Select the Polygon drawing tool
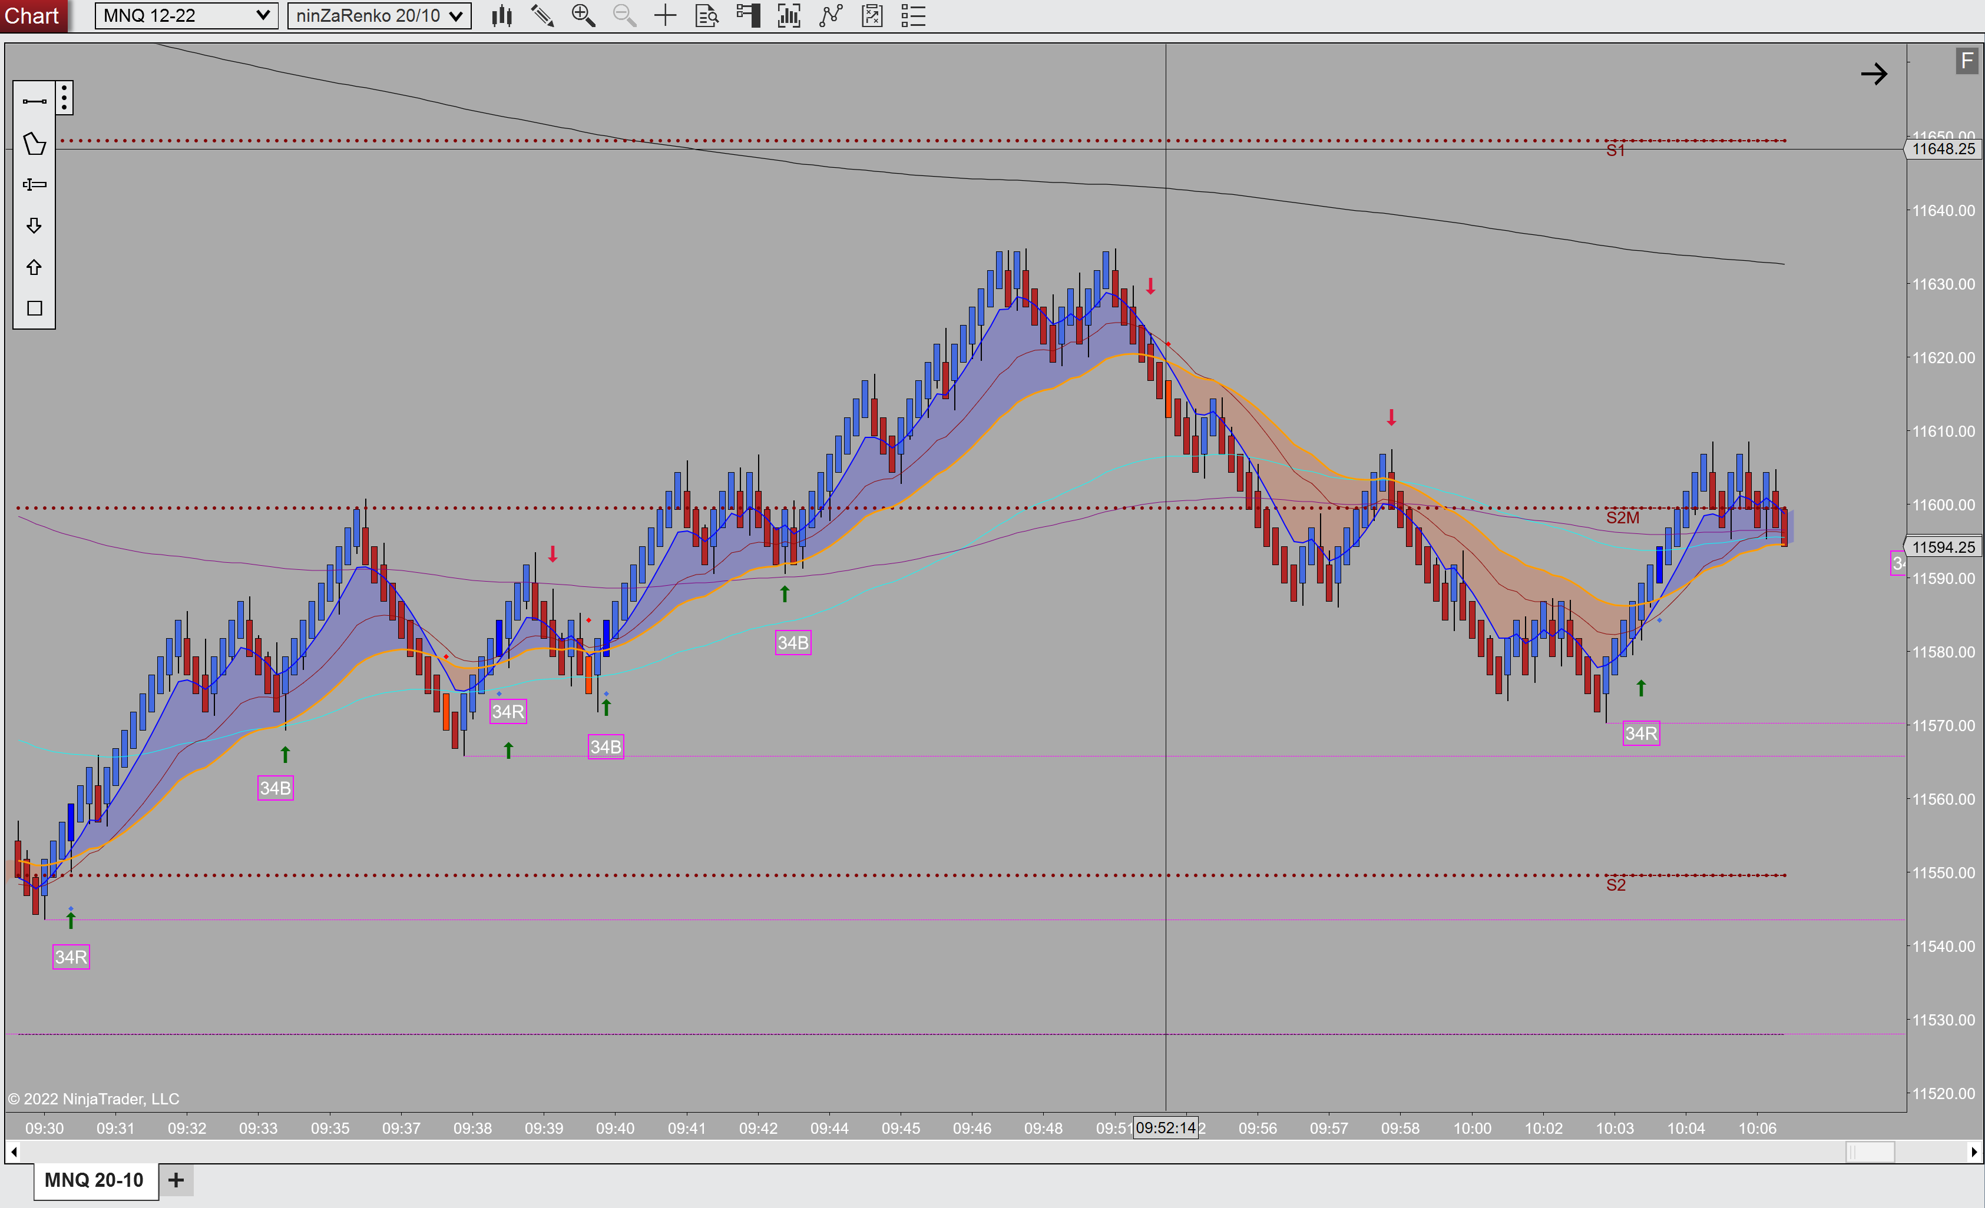The image size is (1985, 1208). tap(34, 144)
